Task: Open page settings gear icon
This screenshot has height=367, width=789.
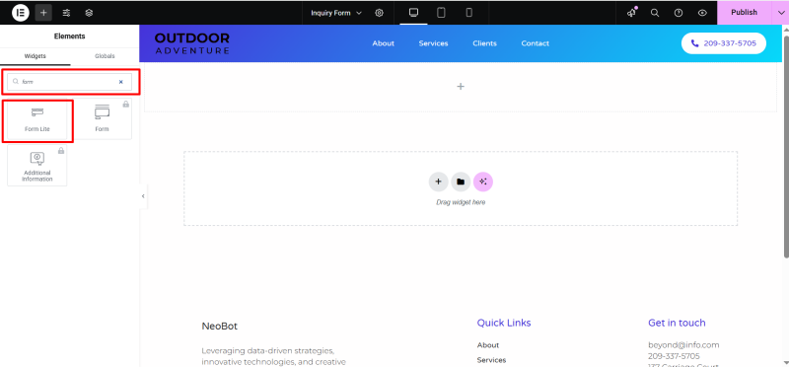Action: coord(380,13)
